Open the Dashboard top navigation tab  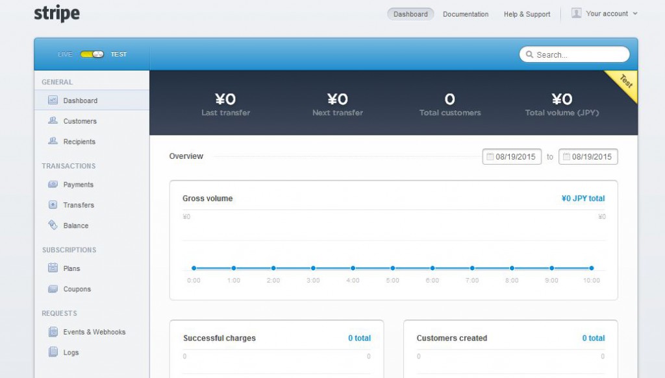(410, 14)
